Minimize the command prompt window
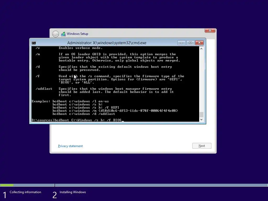Image resolution: width=268 pixels, height=201 pixels. click(182, 43)
